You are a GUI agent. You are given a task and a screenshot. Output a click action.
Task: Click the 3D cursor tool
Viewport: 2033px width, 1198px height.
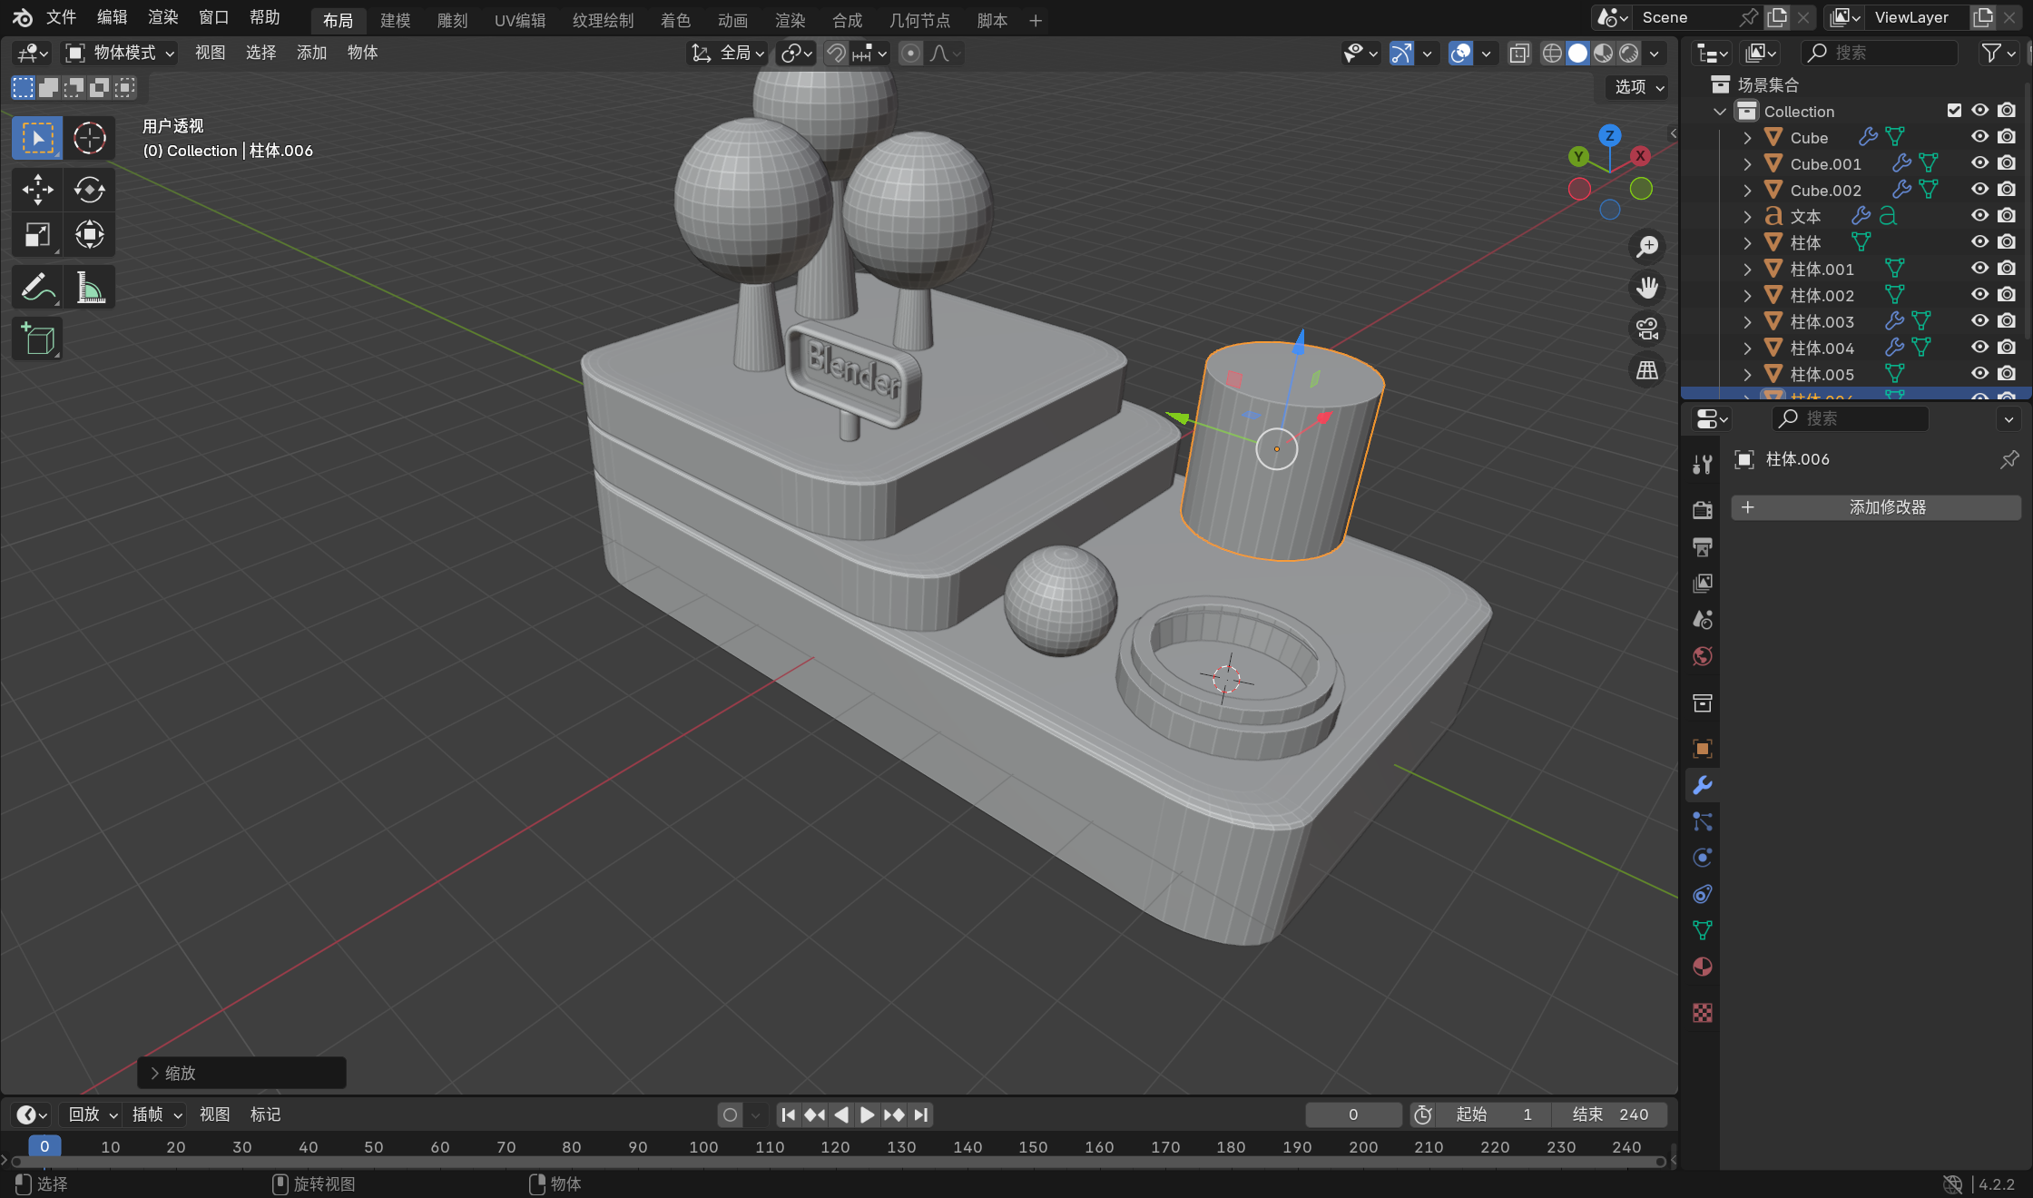89,138
